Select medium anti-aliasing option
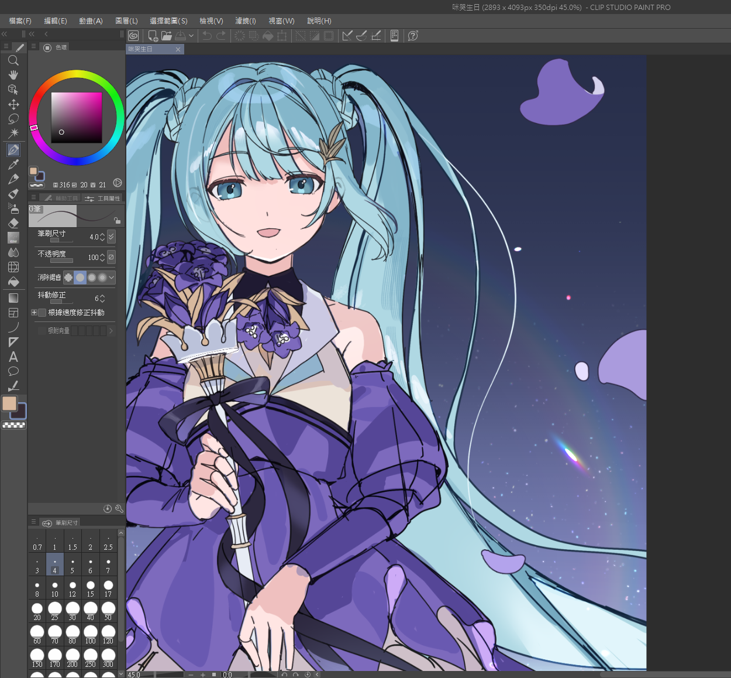The image size is (731, 678). 92,277
